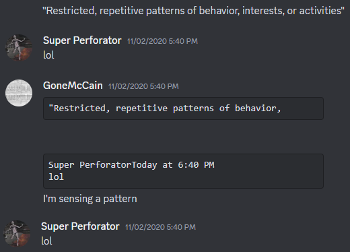Open GoneMcCain's username profile
The height and width of the screenshot is (252, 350).
pyautogui.click(x=73, y=86)
